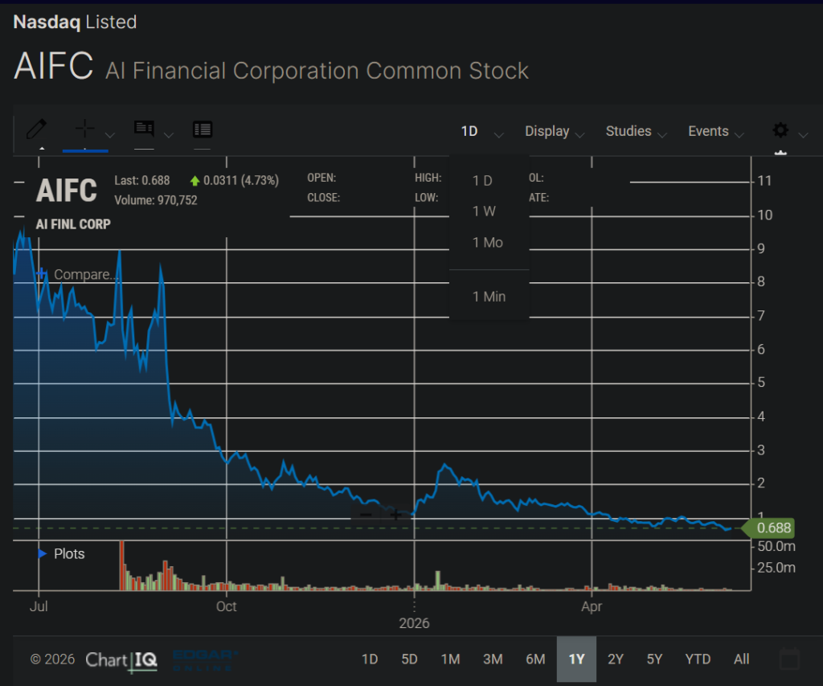Click the 'Nasdaq Listed' text
Image resolution: width=823 pixels, height=686 pixels.
(x=75, y=22)
